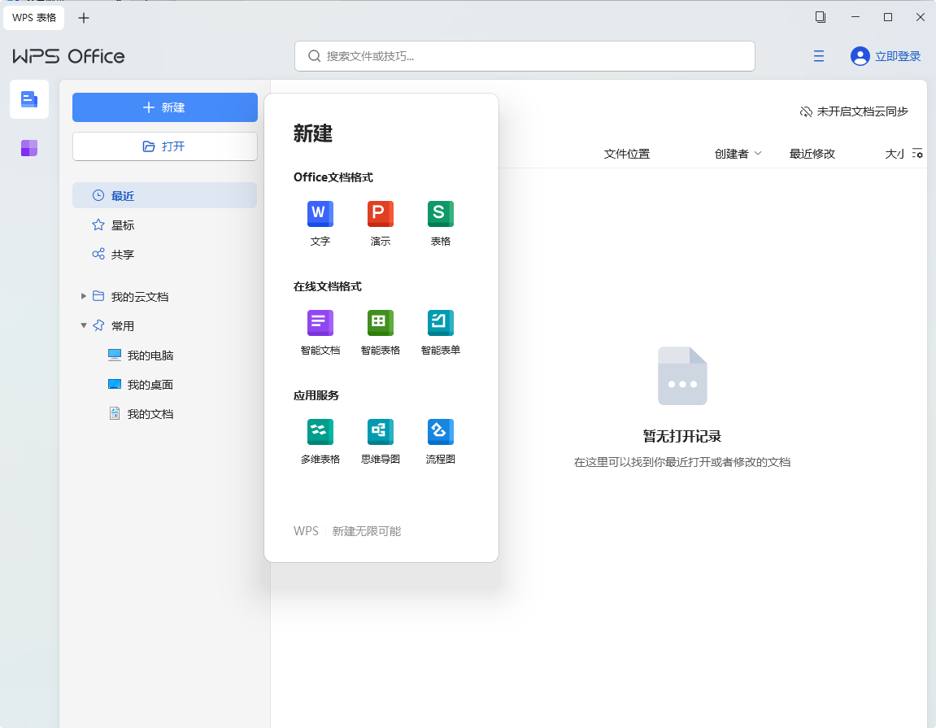
Task: Open the 多维表格 app service
Action: [320, 442]
